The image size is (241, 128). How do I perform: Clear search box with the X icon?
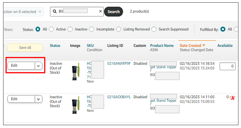pyautogui.click(x=100, y=11)
